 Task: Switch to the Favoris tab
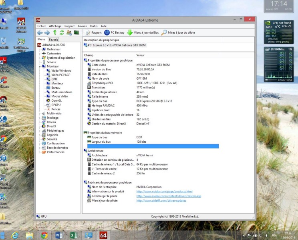[53, 40]
